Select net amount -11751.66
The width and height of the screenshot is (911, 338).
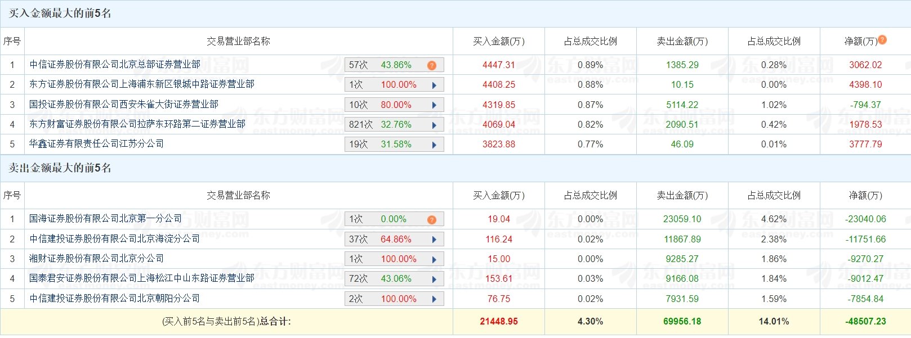866,240
